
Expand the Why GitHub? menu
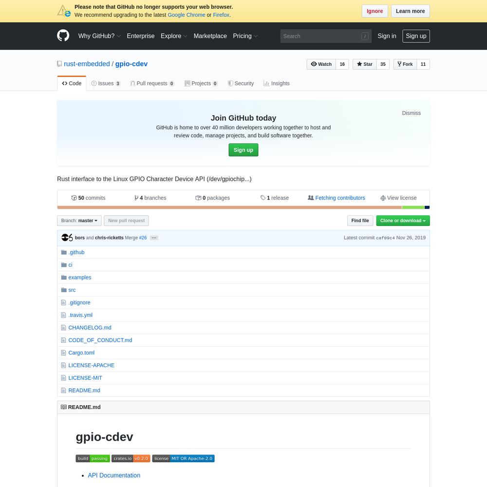99,36
